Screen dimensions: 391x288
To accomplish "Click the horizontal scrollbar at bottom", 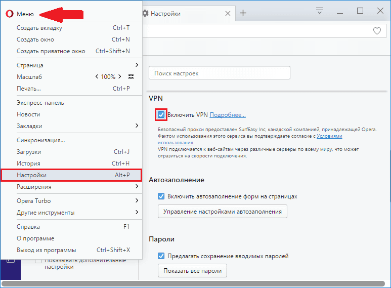I will (x=194, y=284).
